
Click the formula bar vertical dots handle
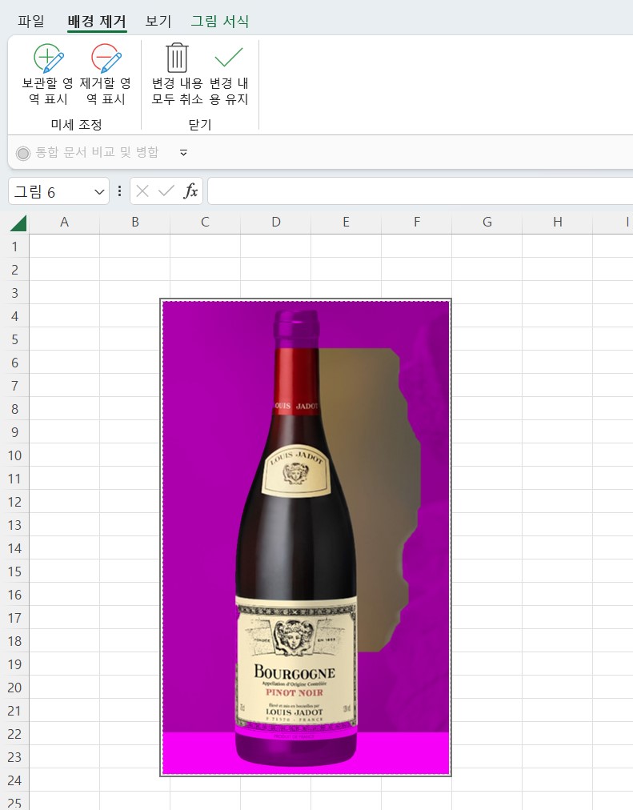click(119, 191)
